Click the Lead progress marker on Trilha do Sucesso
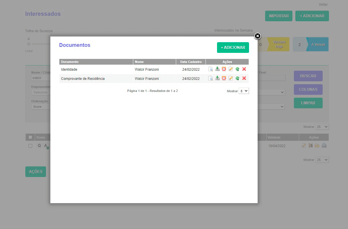This screenshot has width=348, height=229. click(x=28, y=44)
